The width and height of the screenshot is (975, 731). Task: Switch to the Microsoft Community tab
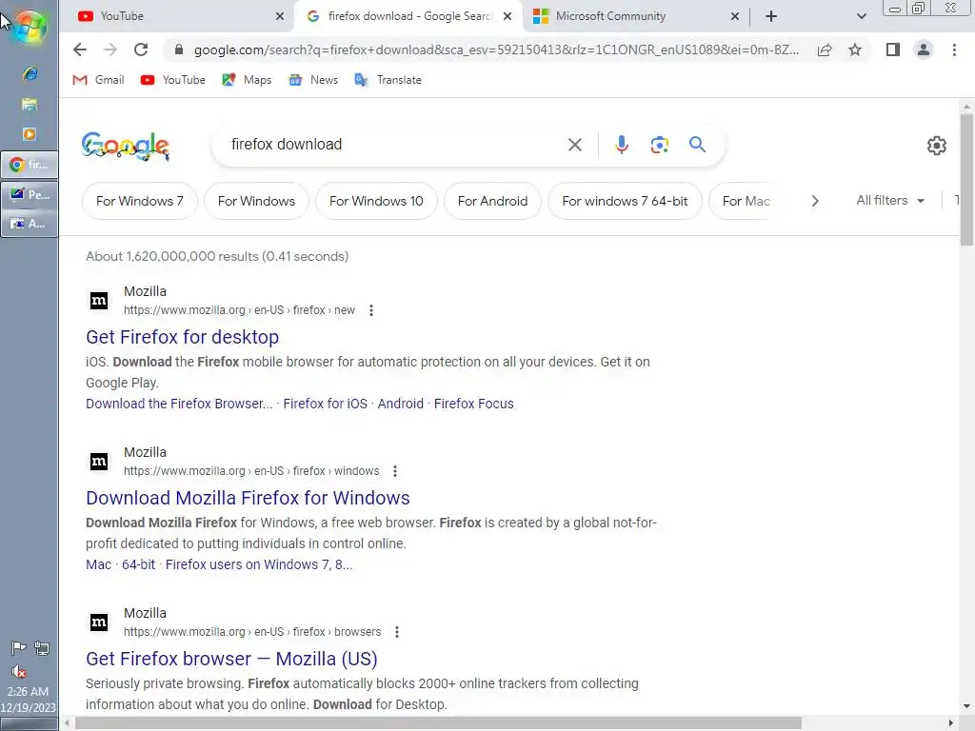pyautogui.click(x=633, y=16)
